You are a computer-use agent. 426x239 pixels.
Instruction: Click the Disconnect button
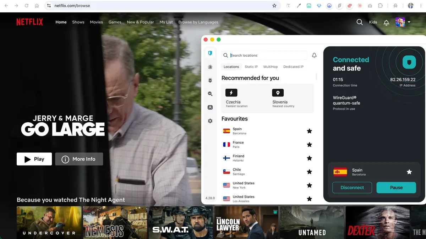coord(352,188)
